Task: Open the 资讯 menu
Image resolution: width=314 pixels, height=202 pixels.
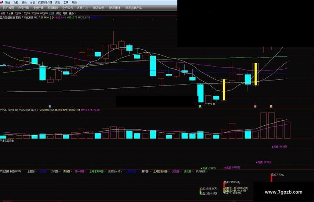Action: [x=57, y=2]
